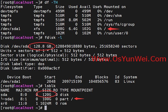
Task: Click '251658240 sectors' text
Action: tap(118, 46)
